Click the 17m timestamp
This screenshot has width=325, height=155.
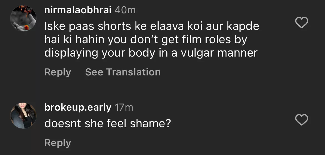pyautogui.click(x=124, y=108)
